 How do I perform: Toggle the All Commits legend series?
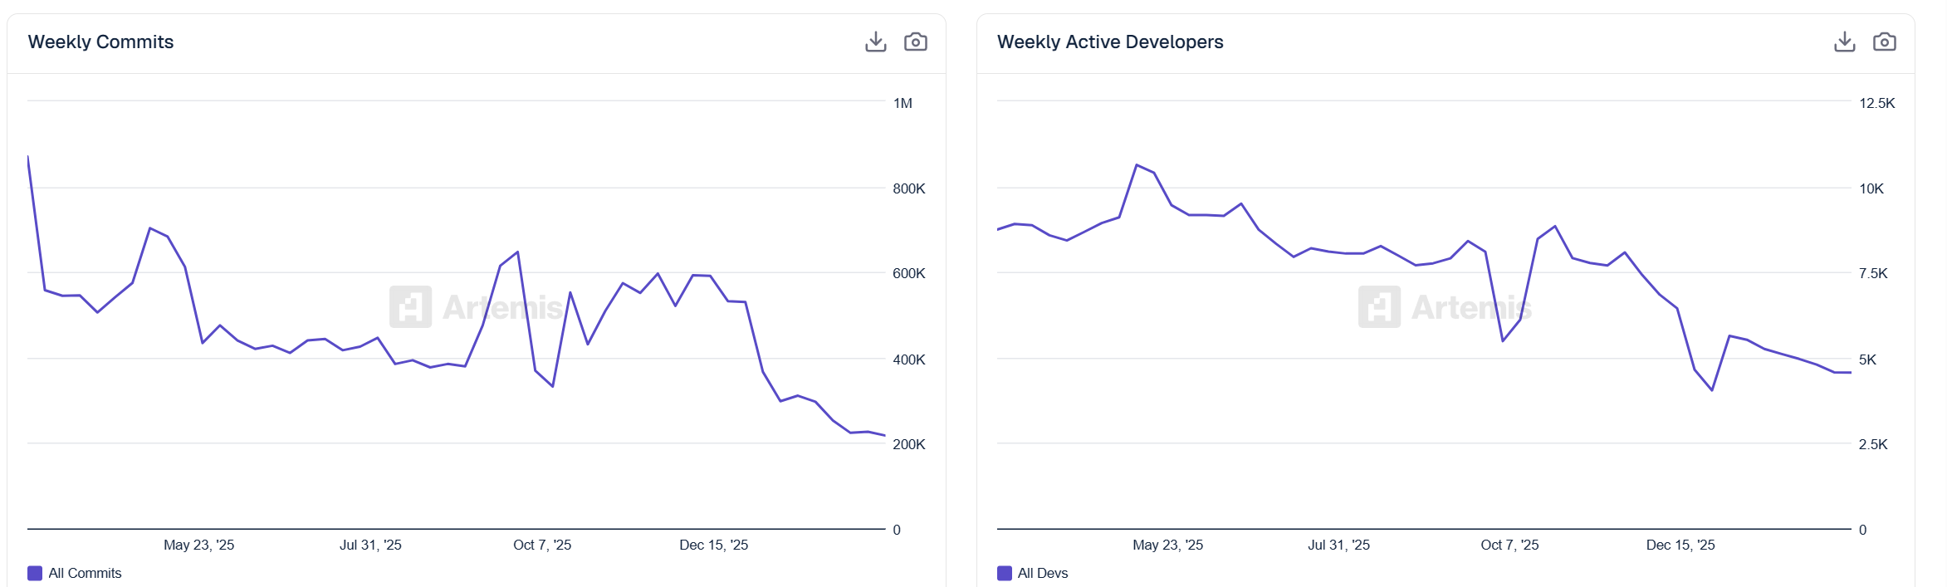[85, 573]
